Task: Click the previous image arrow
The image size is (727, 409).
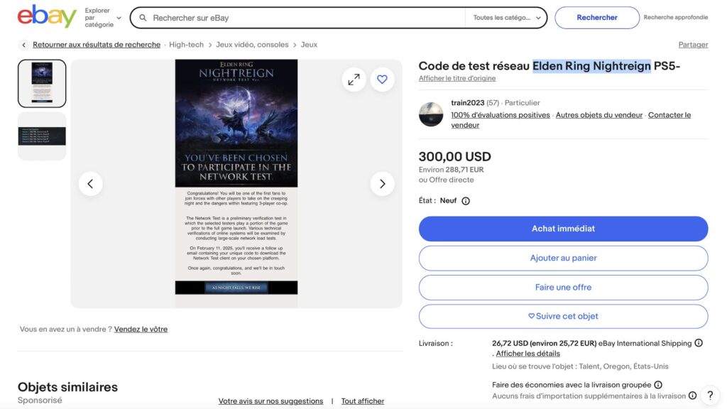Action: (91, 183)
